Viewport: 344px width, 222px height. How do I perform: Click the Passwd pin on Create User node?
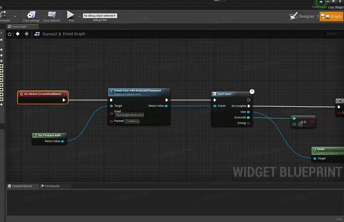[x=111, y=121]
